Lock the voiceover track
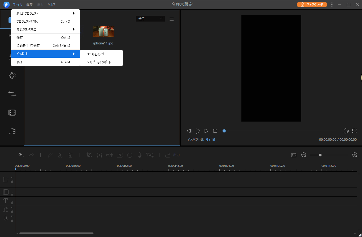The width and height of the screenshot is (362, 237). point(12,221)
